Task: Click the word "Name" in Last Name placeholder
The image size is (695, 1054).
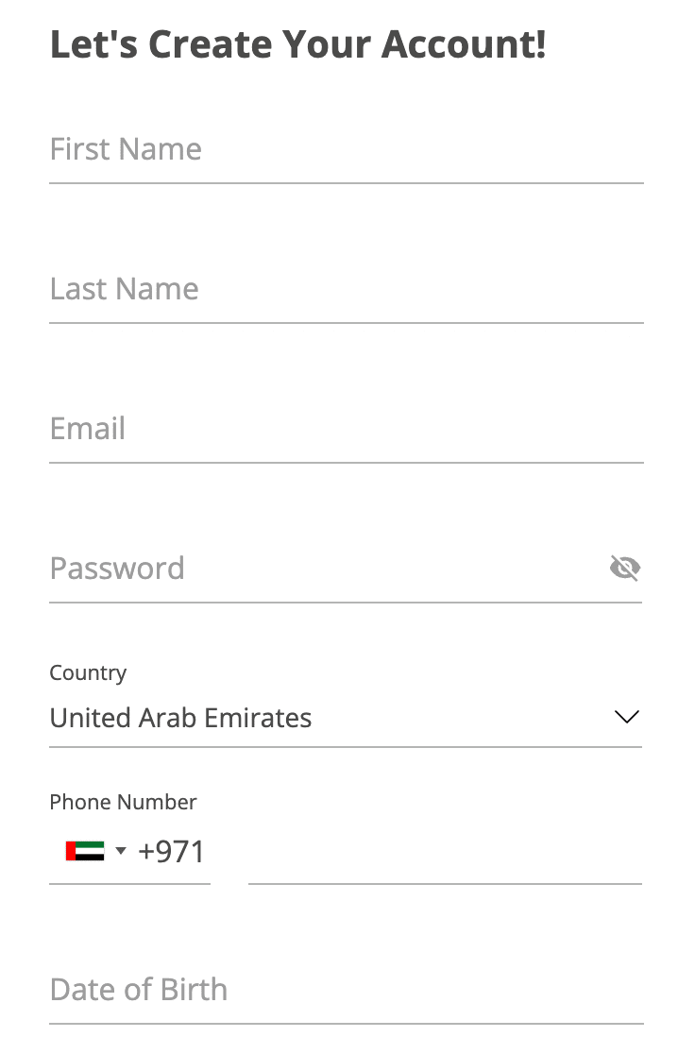Action: pyautogui.click(x=157, y=289)
